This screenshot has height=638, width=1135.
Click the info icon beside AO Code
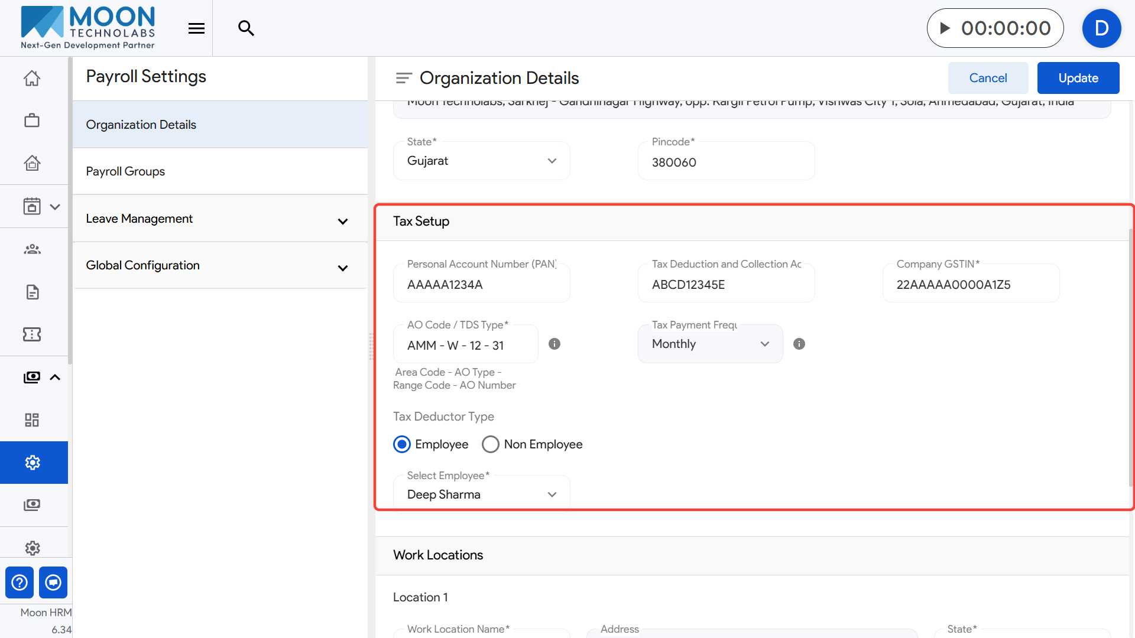[554, 344]
